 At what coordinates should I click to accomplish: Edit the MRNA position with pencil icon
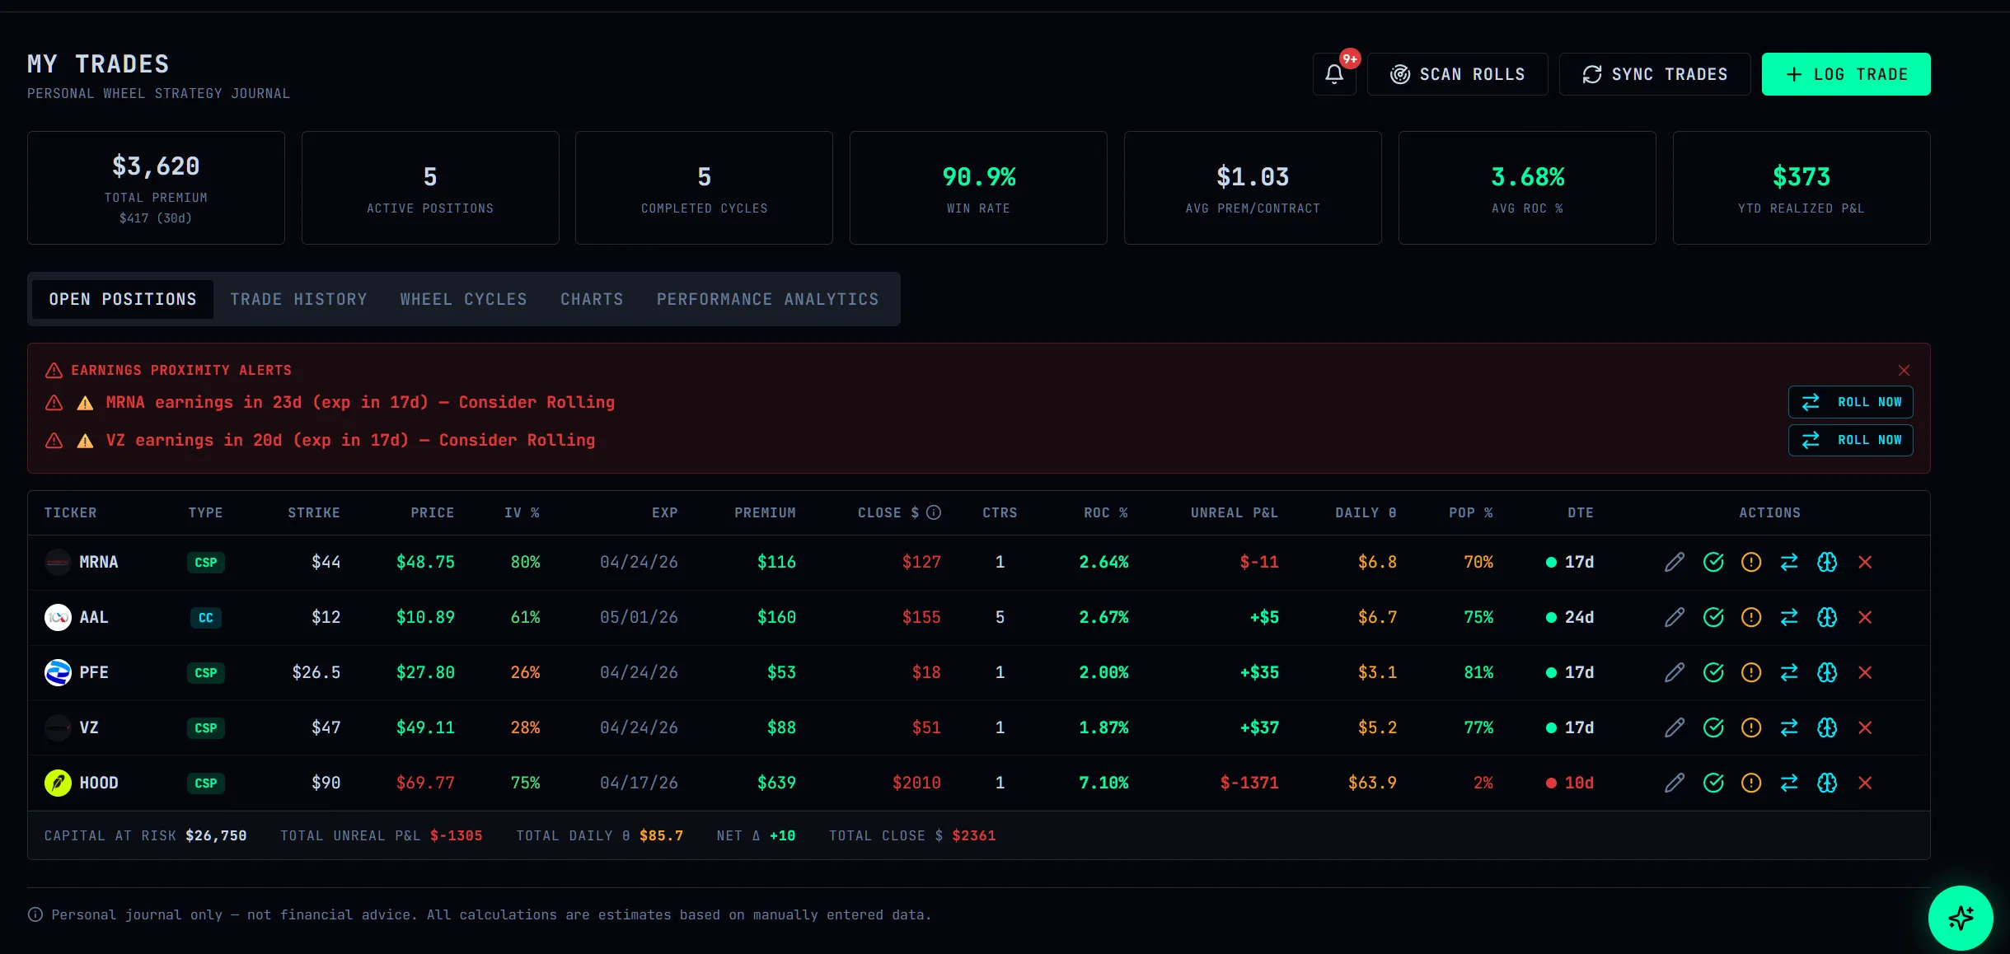click(1675, 562)
